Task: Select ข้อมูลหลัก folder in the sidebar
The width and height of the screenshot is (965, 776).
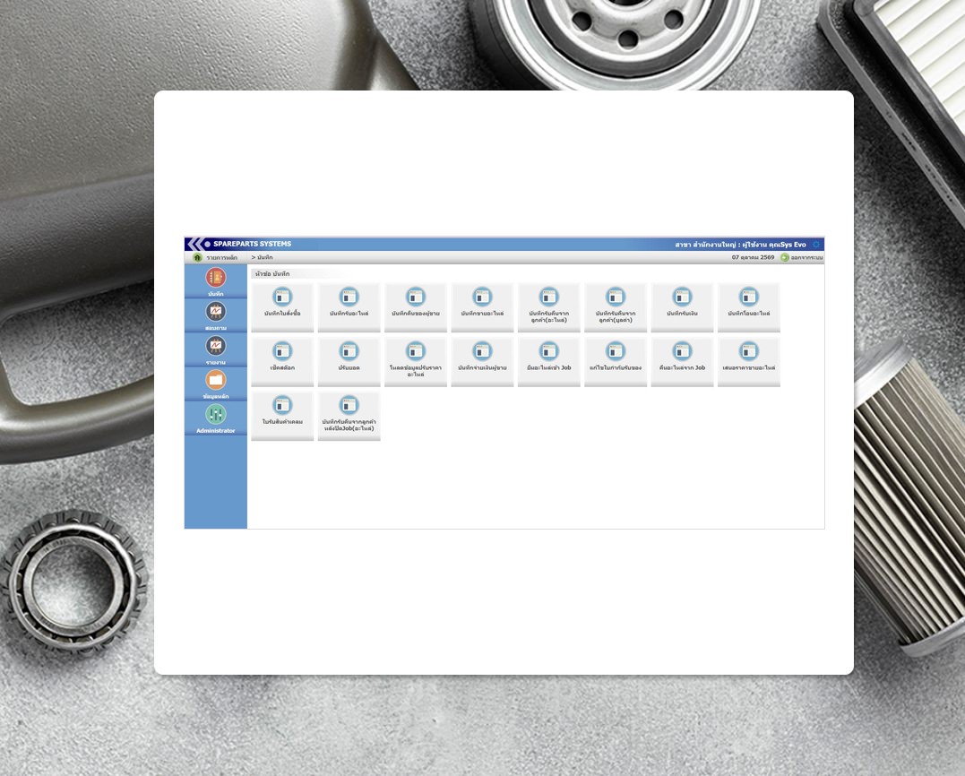Action: [x=215, y=384]
